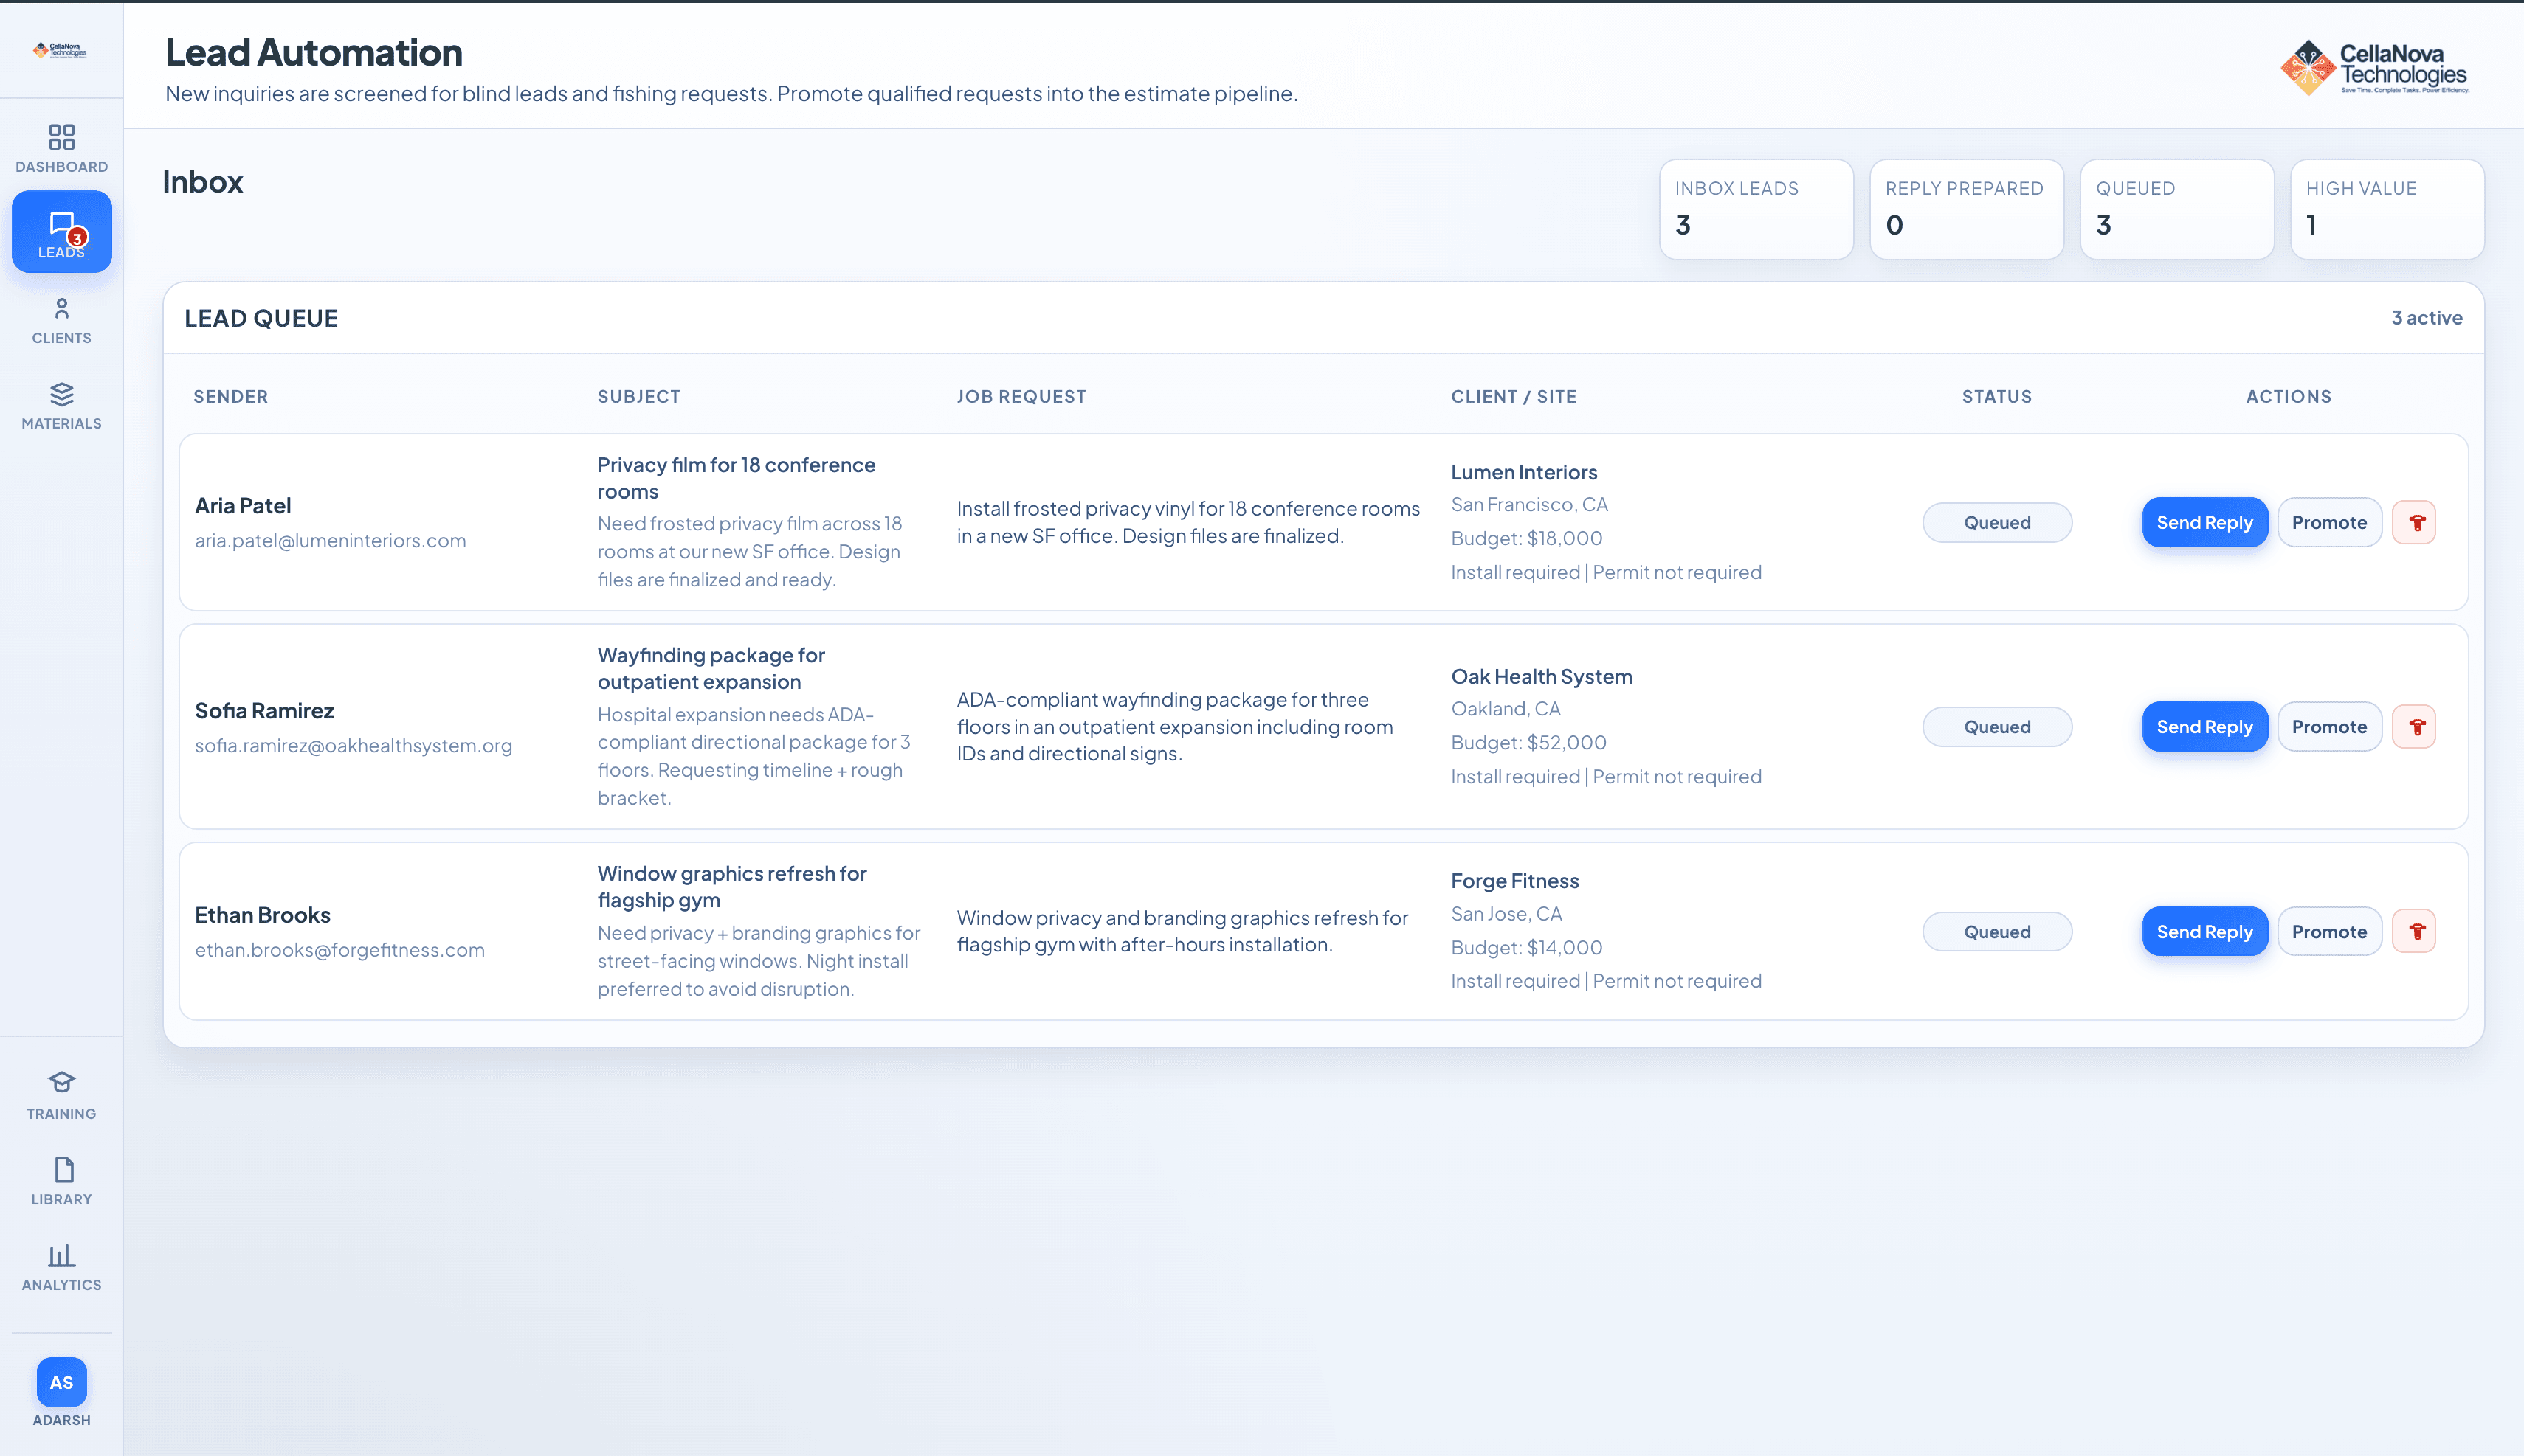Open subject Window graphics refresh for flagship gym
This screenshot has height=1456, width=2524.
[x=732, y=886]
